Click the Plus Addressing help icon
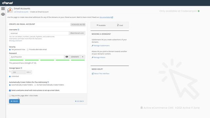 pos(48,82)
